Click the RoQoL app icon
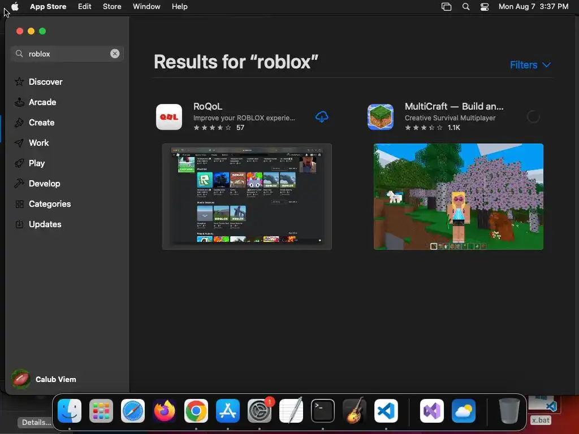The width and height of the screenshot is (579, 434). pyautogui.click(x=169, y=117)
